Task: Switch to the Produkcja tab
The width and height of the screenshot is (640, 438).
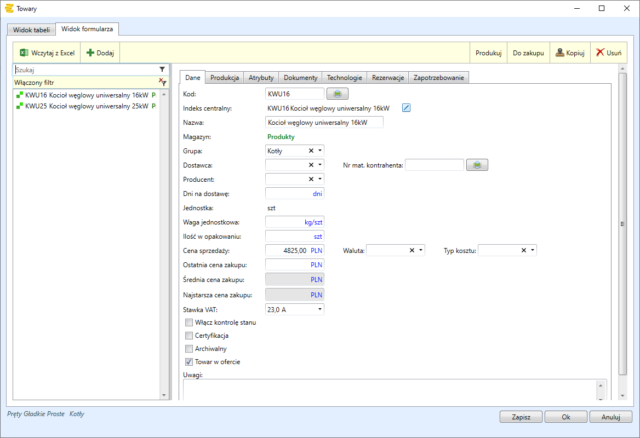Action: pyautogui.click(x=225, y=78)
